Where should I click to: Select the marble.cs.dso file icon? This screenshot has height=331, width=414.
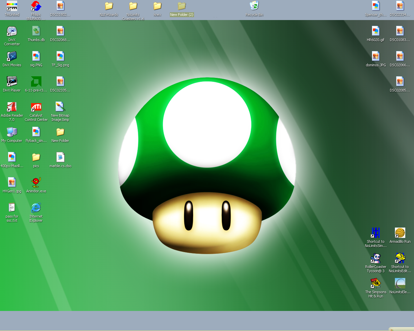60,157
